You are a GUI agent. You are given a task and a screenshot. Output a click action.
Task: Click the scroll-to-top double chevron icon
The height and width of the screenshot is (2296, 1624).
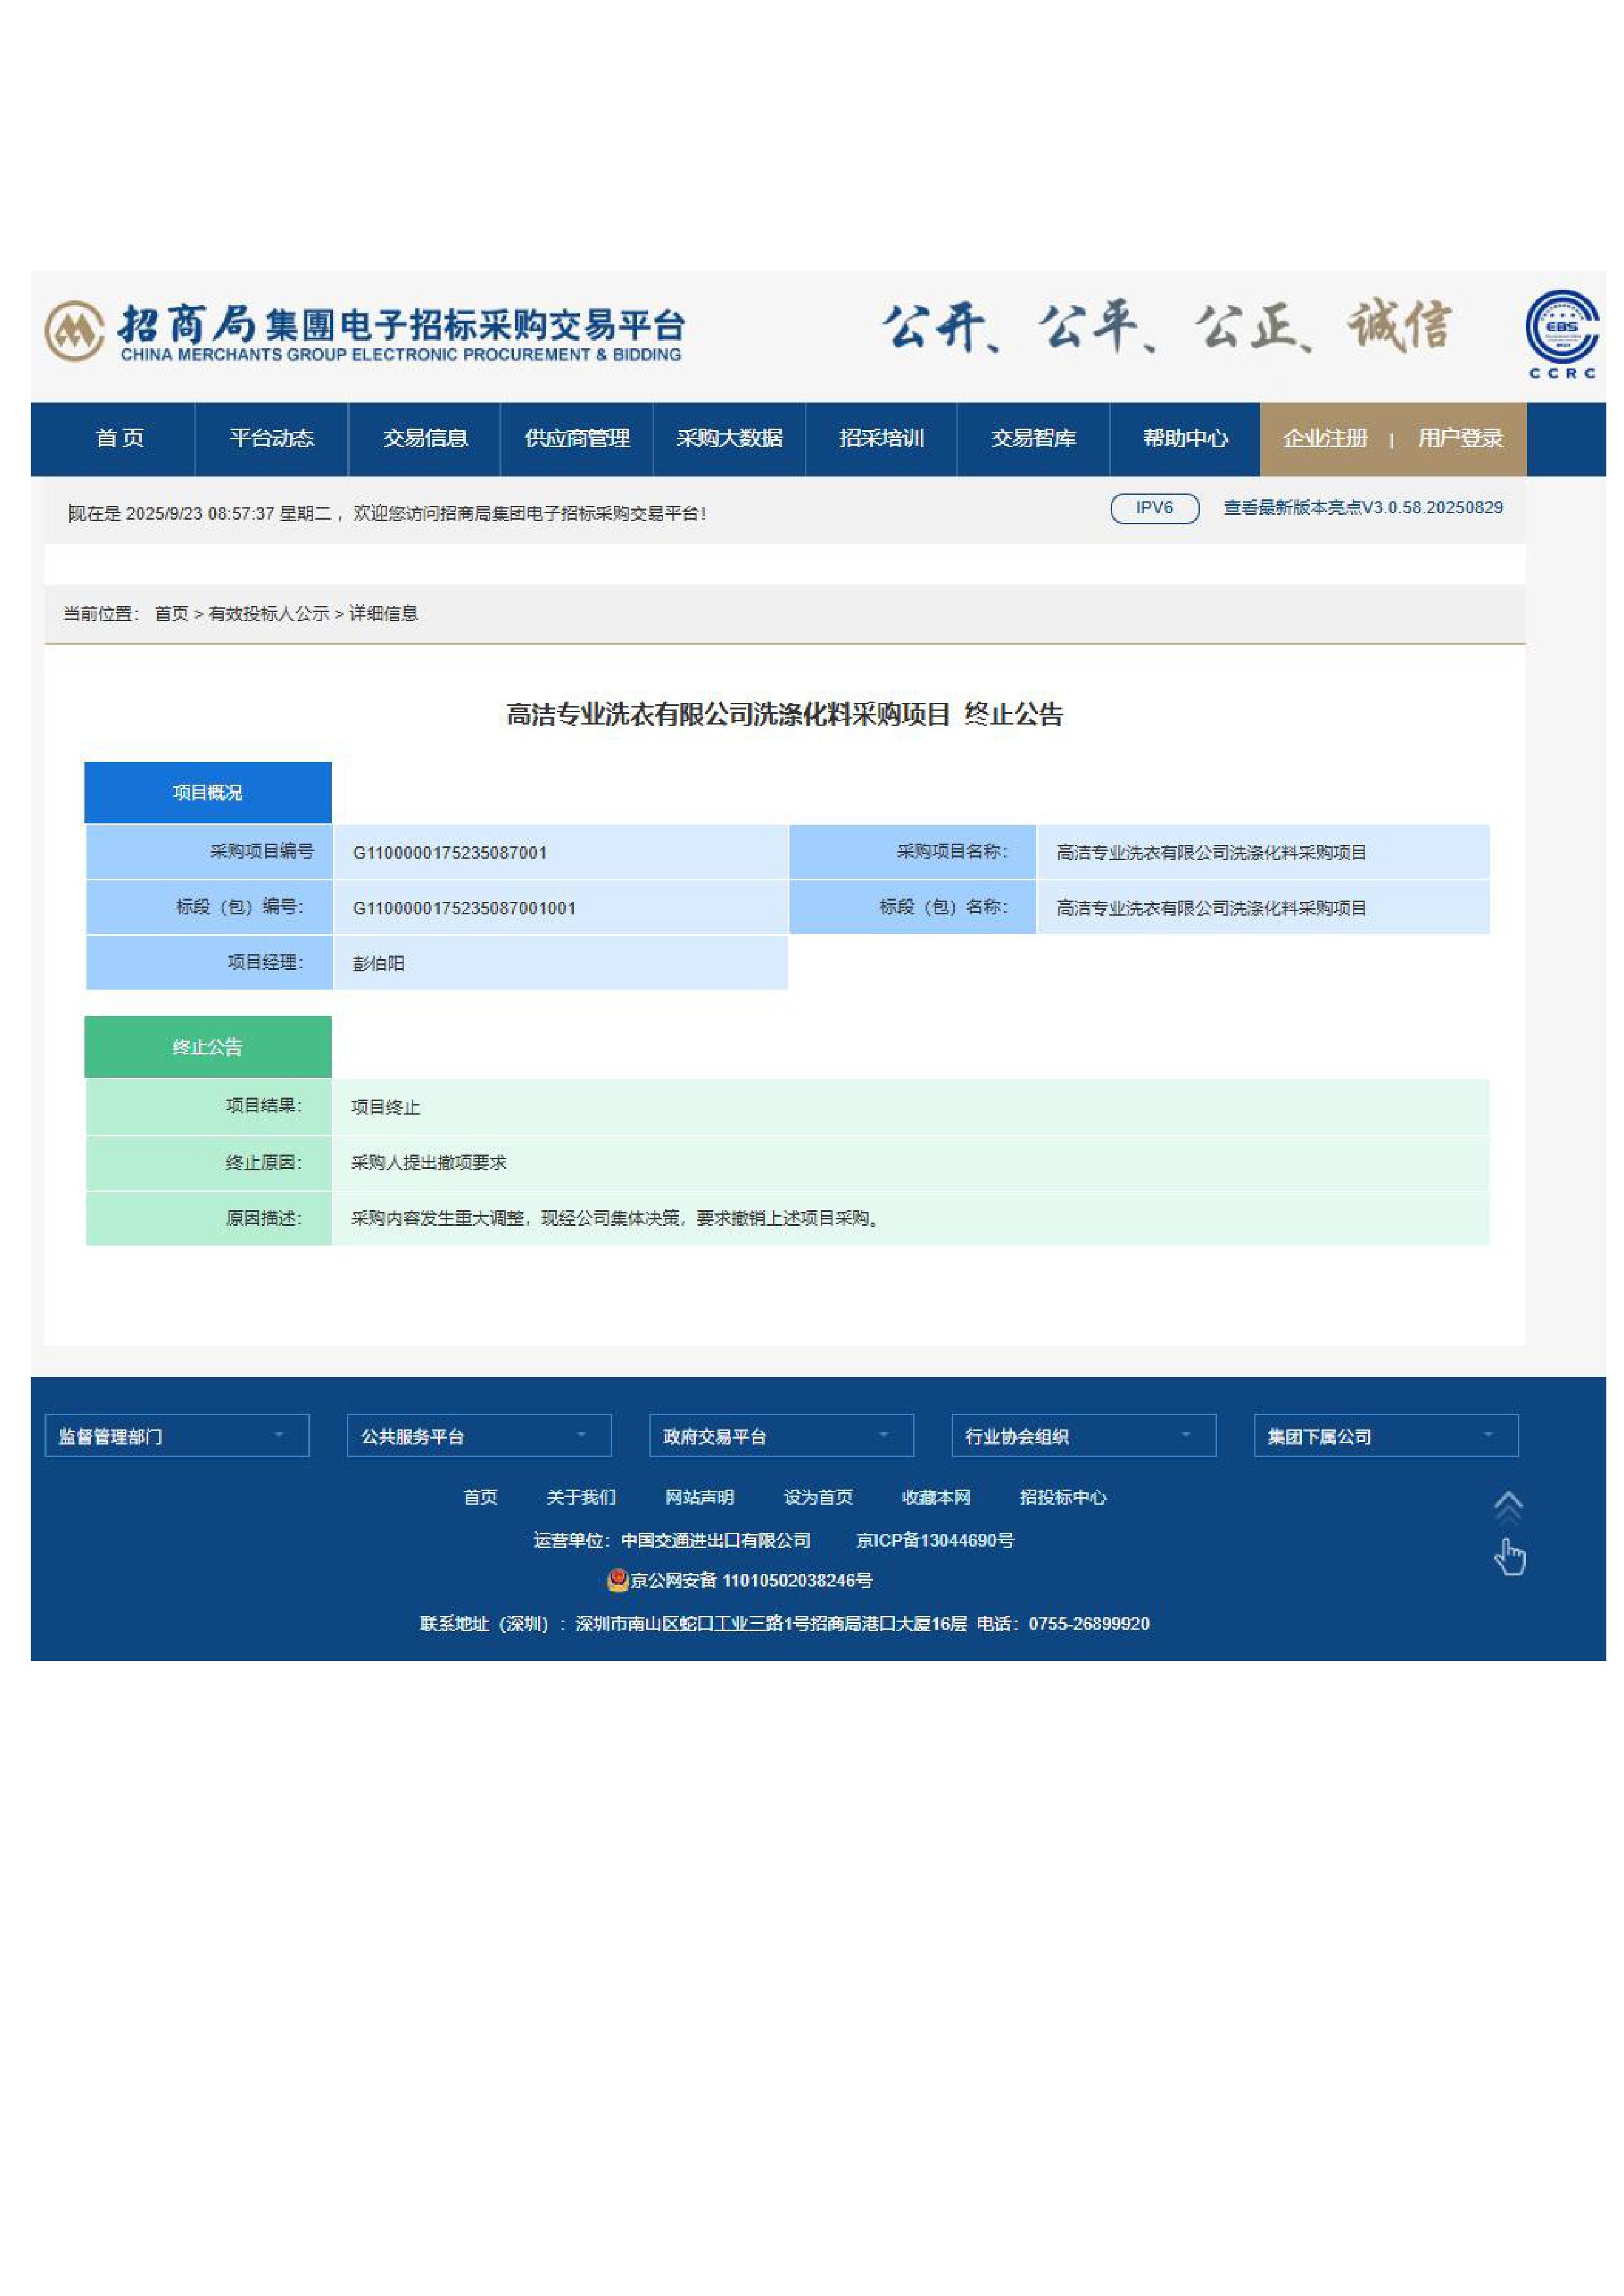[1507, 1506]
